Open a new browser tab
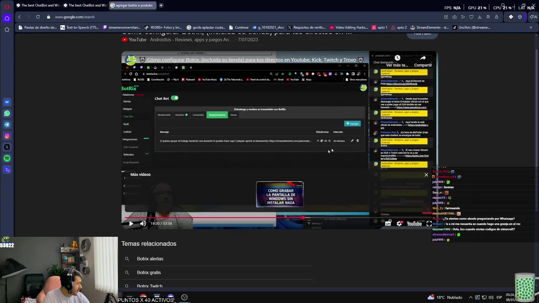Image resolution: width=539 pixels, height=303 pixels. point(161,5)
